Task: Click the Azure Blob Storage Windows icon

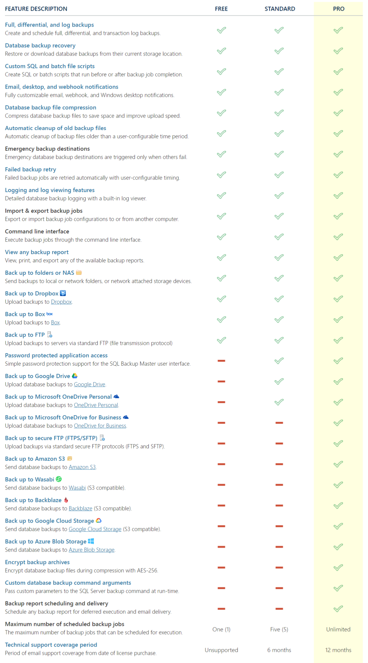Action: coord(91,541)
